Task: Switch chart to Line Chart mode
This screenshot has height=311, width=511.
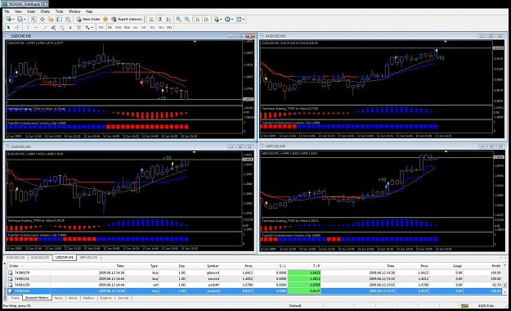Action: (168, 20)
